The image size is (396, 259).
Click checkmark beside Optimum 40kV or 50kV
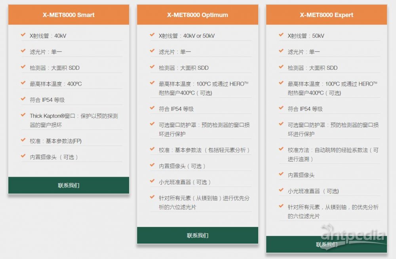(152, 34)
